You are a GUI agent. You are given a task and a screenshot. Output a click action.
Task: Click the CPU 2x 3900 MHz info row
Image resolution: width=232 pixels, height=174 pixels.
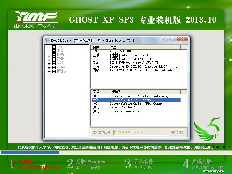(136, 51)
